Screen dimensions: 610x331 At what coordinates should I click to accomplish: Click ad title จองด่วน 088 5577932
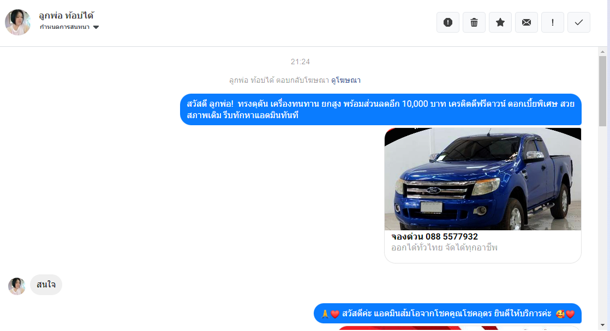(434, 236)
